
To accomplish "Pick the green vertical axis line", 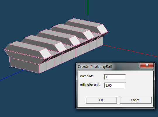I will [x=88, y=11].
